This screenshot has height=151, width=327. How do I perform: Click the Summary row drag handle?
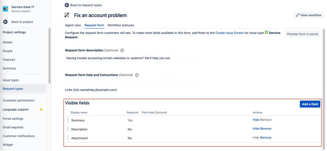[x=68, y=120]
